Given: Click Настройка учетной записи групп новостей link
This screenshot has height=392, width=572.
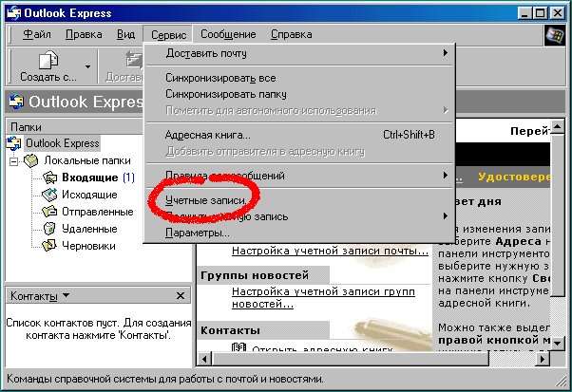Looking at the screenshot, I should pos(323,298).
